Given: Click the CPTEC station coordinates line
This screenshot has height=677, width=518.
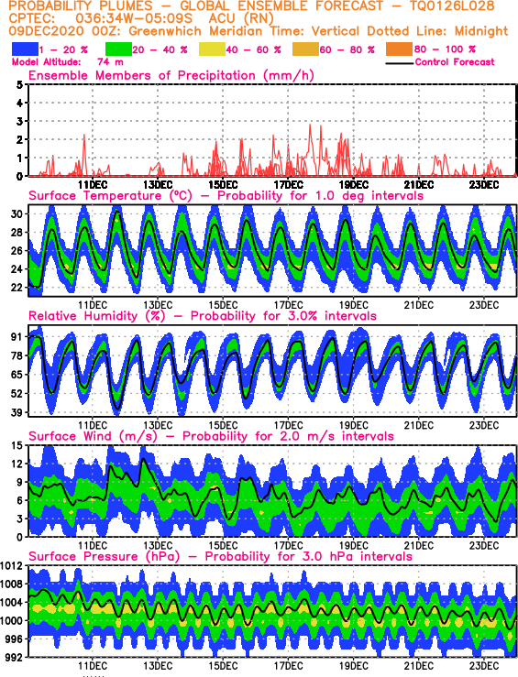Looking at the screenshot, I should coord(141,18).
